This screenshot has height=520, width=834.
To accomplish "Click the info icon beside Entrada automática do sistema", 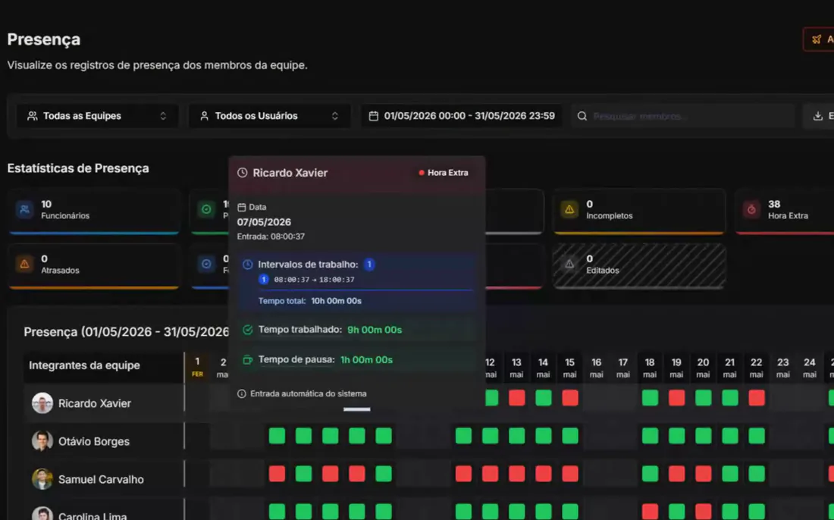I will point(241,394).
